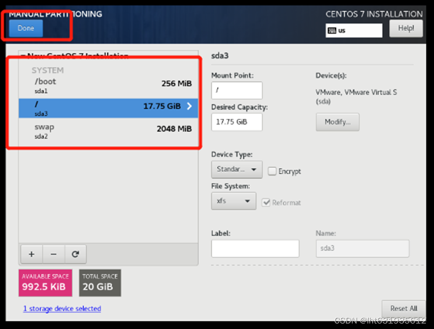The image size is (434, 329).
Task: Open the File System xfs dropdown
Action: coord(234,201)
